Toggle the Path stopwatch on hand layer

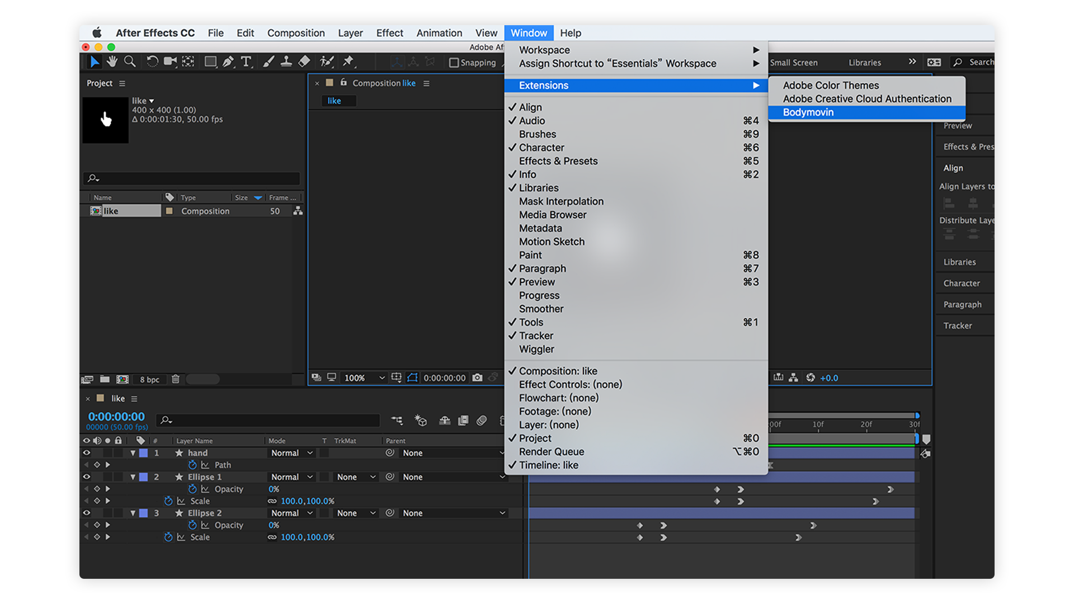tap(192, 465)
